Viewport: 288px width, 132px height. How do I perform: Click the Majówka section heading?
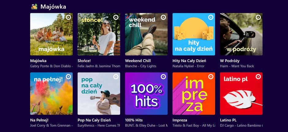click(x=53, y=6)
